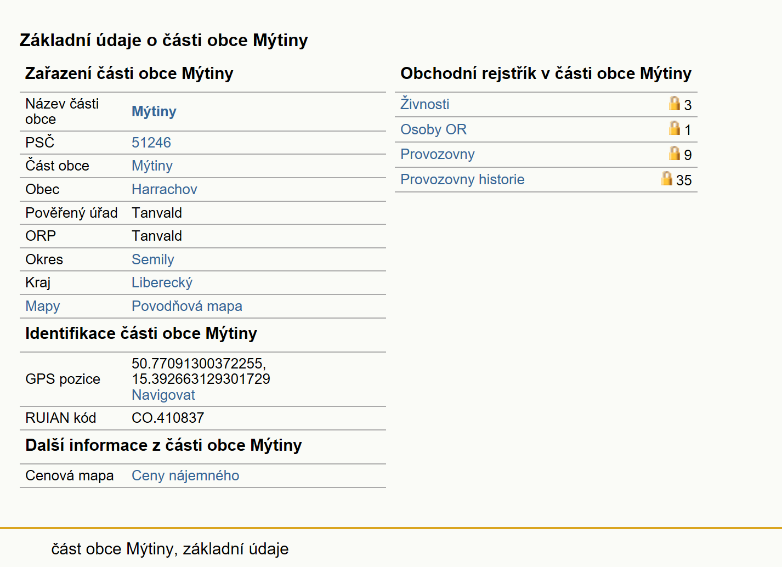The width and height of the screenshot is (782, 567).
Task: Click the Cenová mapa label
Action: click(x=70, y=475)
